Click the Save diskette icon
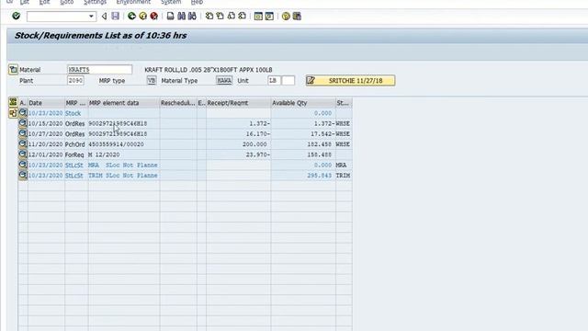Screen dimensions: 588x331 click(x=116, y=17)
